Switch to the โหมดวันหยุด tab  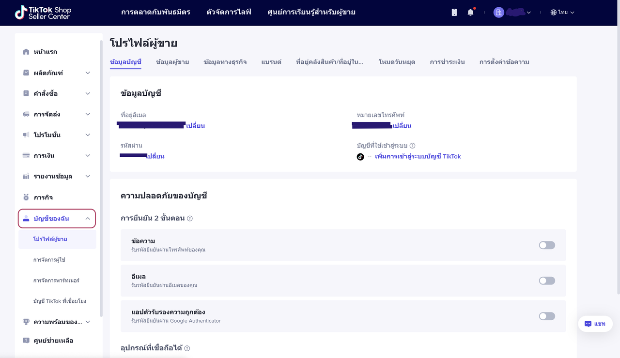coord(397,62)
